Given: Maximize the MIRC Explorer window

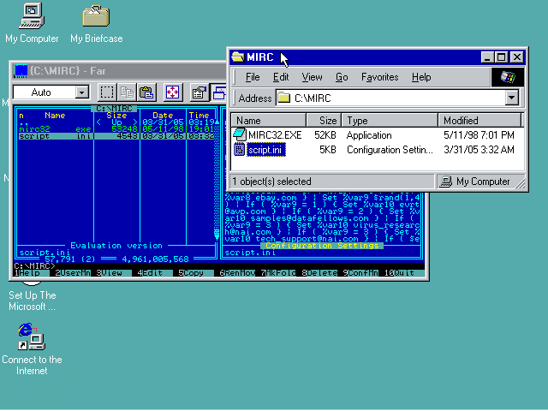Looking at the screenshot, I should tap(502, 57).
